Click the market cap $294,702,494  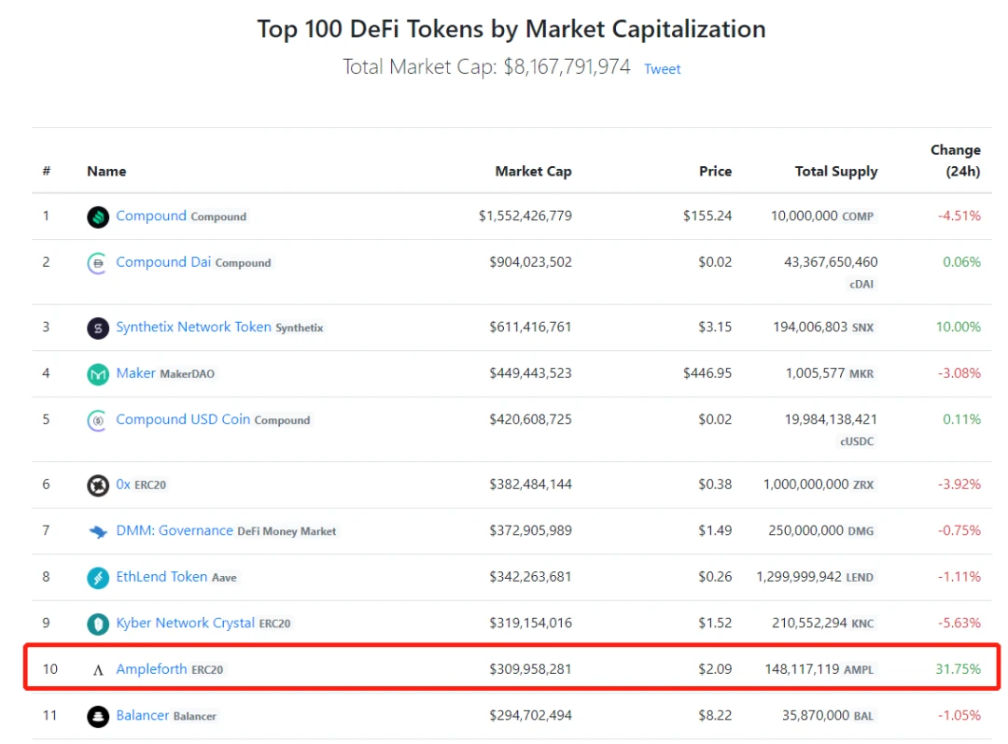(530, 716)
